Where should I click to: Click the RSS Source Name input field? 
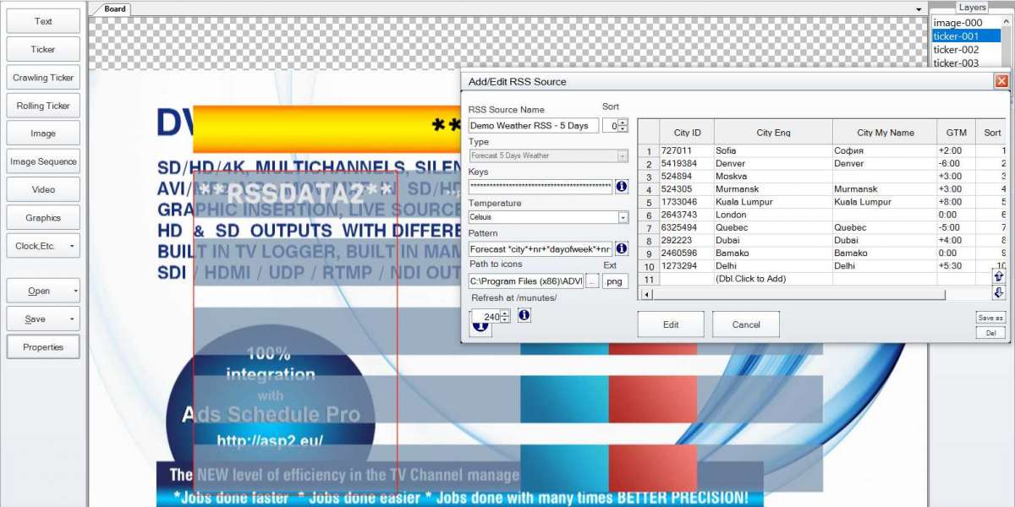(x=534, y=126)
